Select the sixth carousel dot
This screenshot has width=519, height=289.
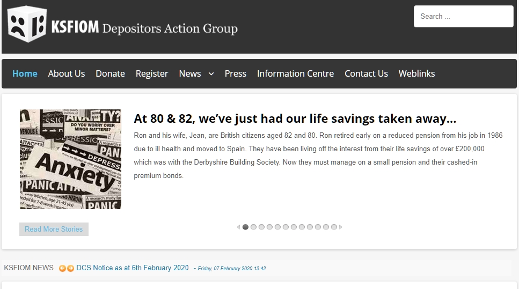pos(286,227)
